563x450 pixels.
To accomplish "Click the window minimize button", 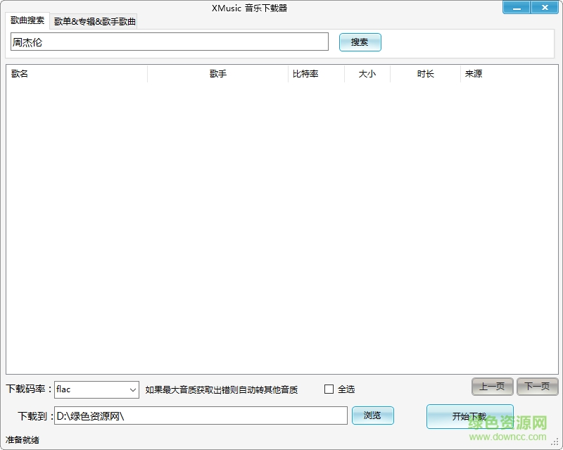I will tap(516, 7).
